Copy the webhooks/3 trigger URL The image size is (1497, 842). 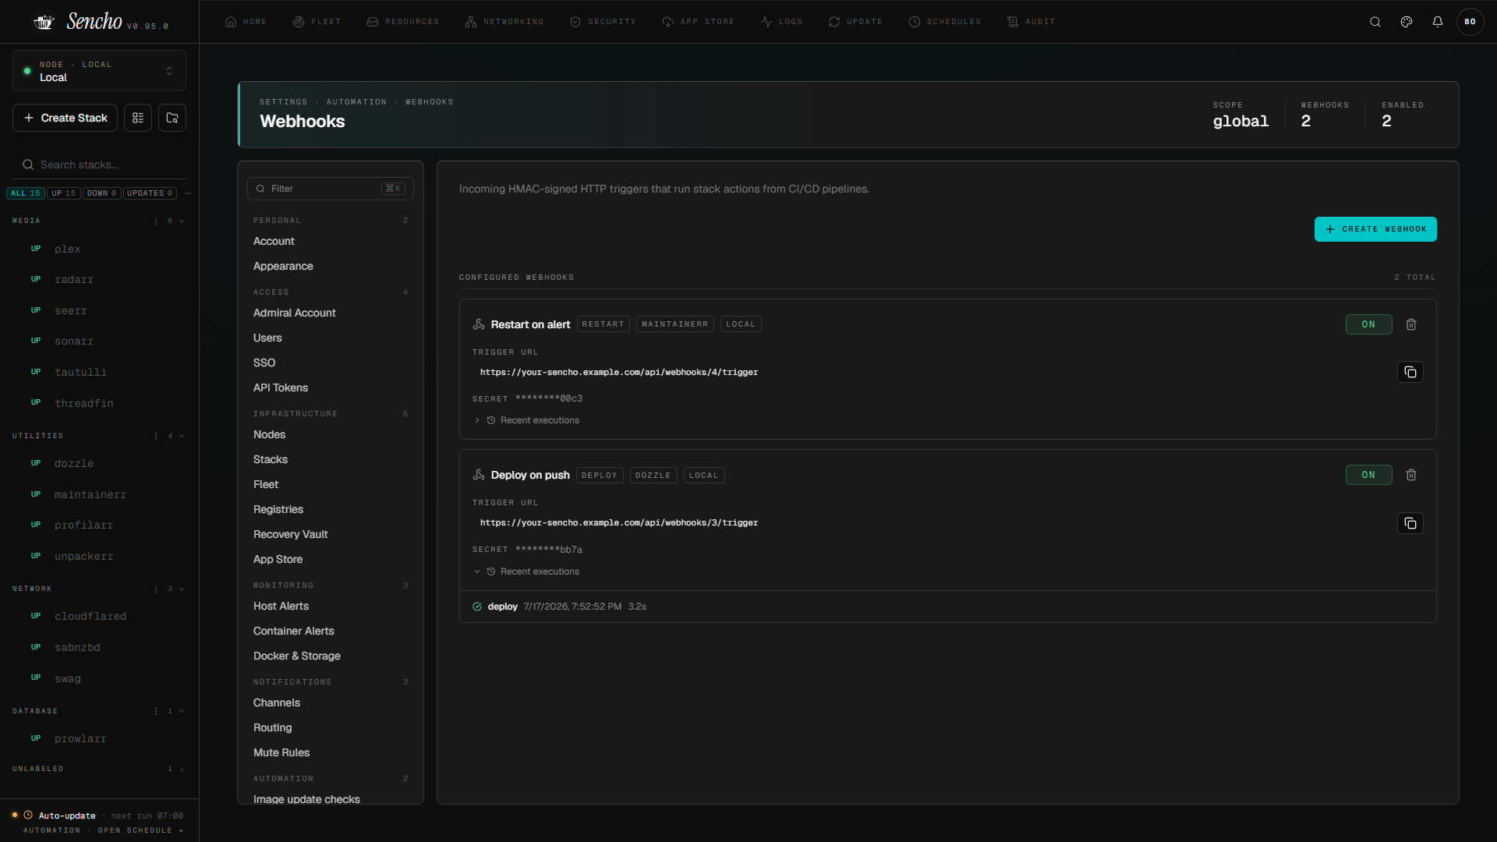coord(1410,523)
